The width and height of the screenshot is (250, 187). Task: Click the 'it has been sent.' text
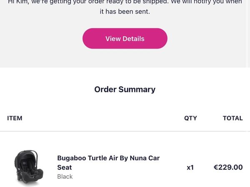click(125, 12)
